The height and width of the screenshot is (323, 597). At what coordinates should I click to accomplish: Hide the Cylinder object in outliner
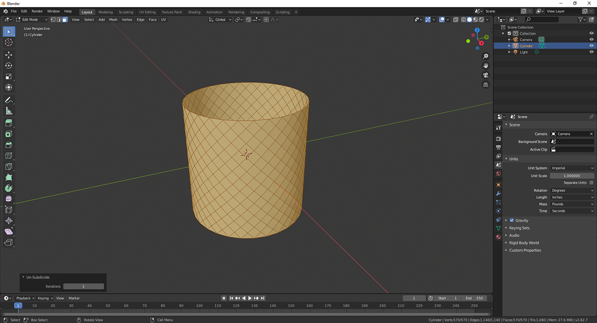coord(592,46)
